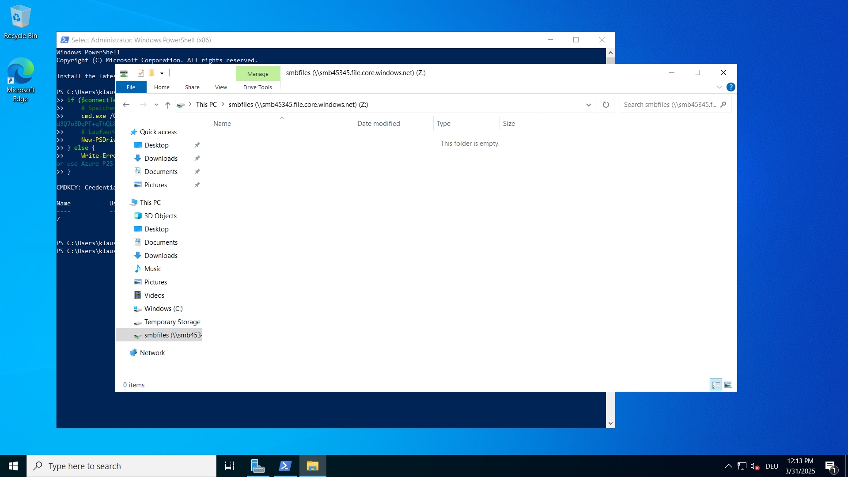Open the recent locations dropdown arrow
Viewport: 848px width, 477px height.
click(156, 105)
